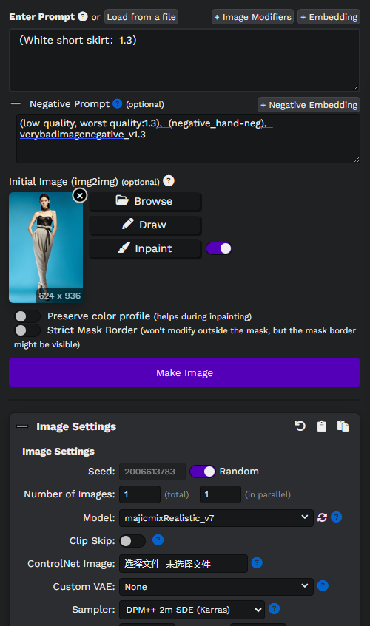Image resolution: width=370 pixels, height=626 pixels.
Task: Open the help icon next to Sampler
Action: pos(274,609)
